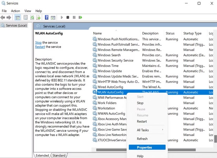Click the Show/Hide Console Tree toolbar icon
217x158 pixels.
[18, 18]
